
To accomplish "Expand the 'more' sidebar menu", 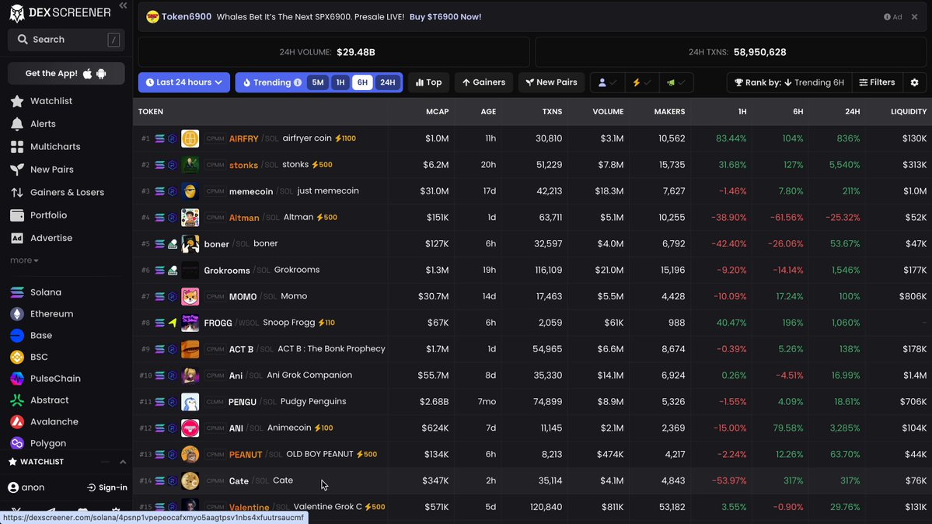I will 24,260.
